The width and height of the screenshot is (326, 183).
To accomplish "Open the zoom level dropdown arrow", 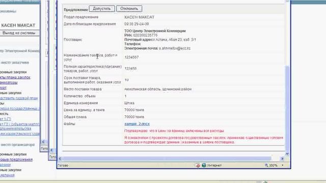I will point(283,165).
